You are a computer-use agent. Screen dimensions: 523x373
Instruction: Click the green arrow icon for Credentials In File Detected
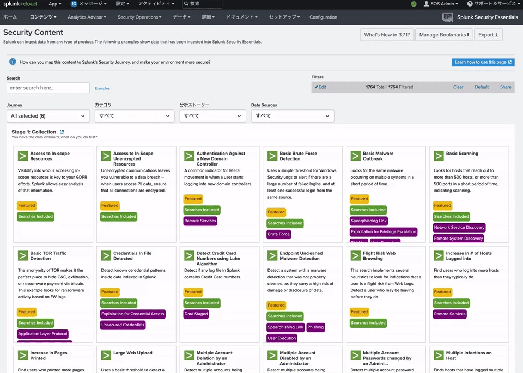[x=106, y=256]
